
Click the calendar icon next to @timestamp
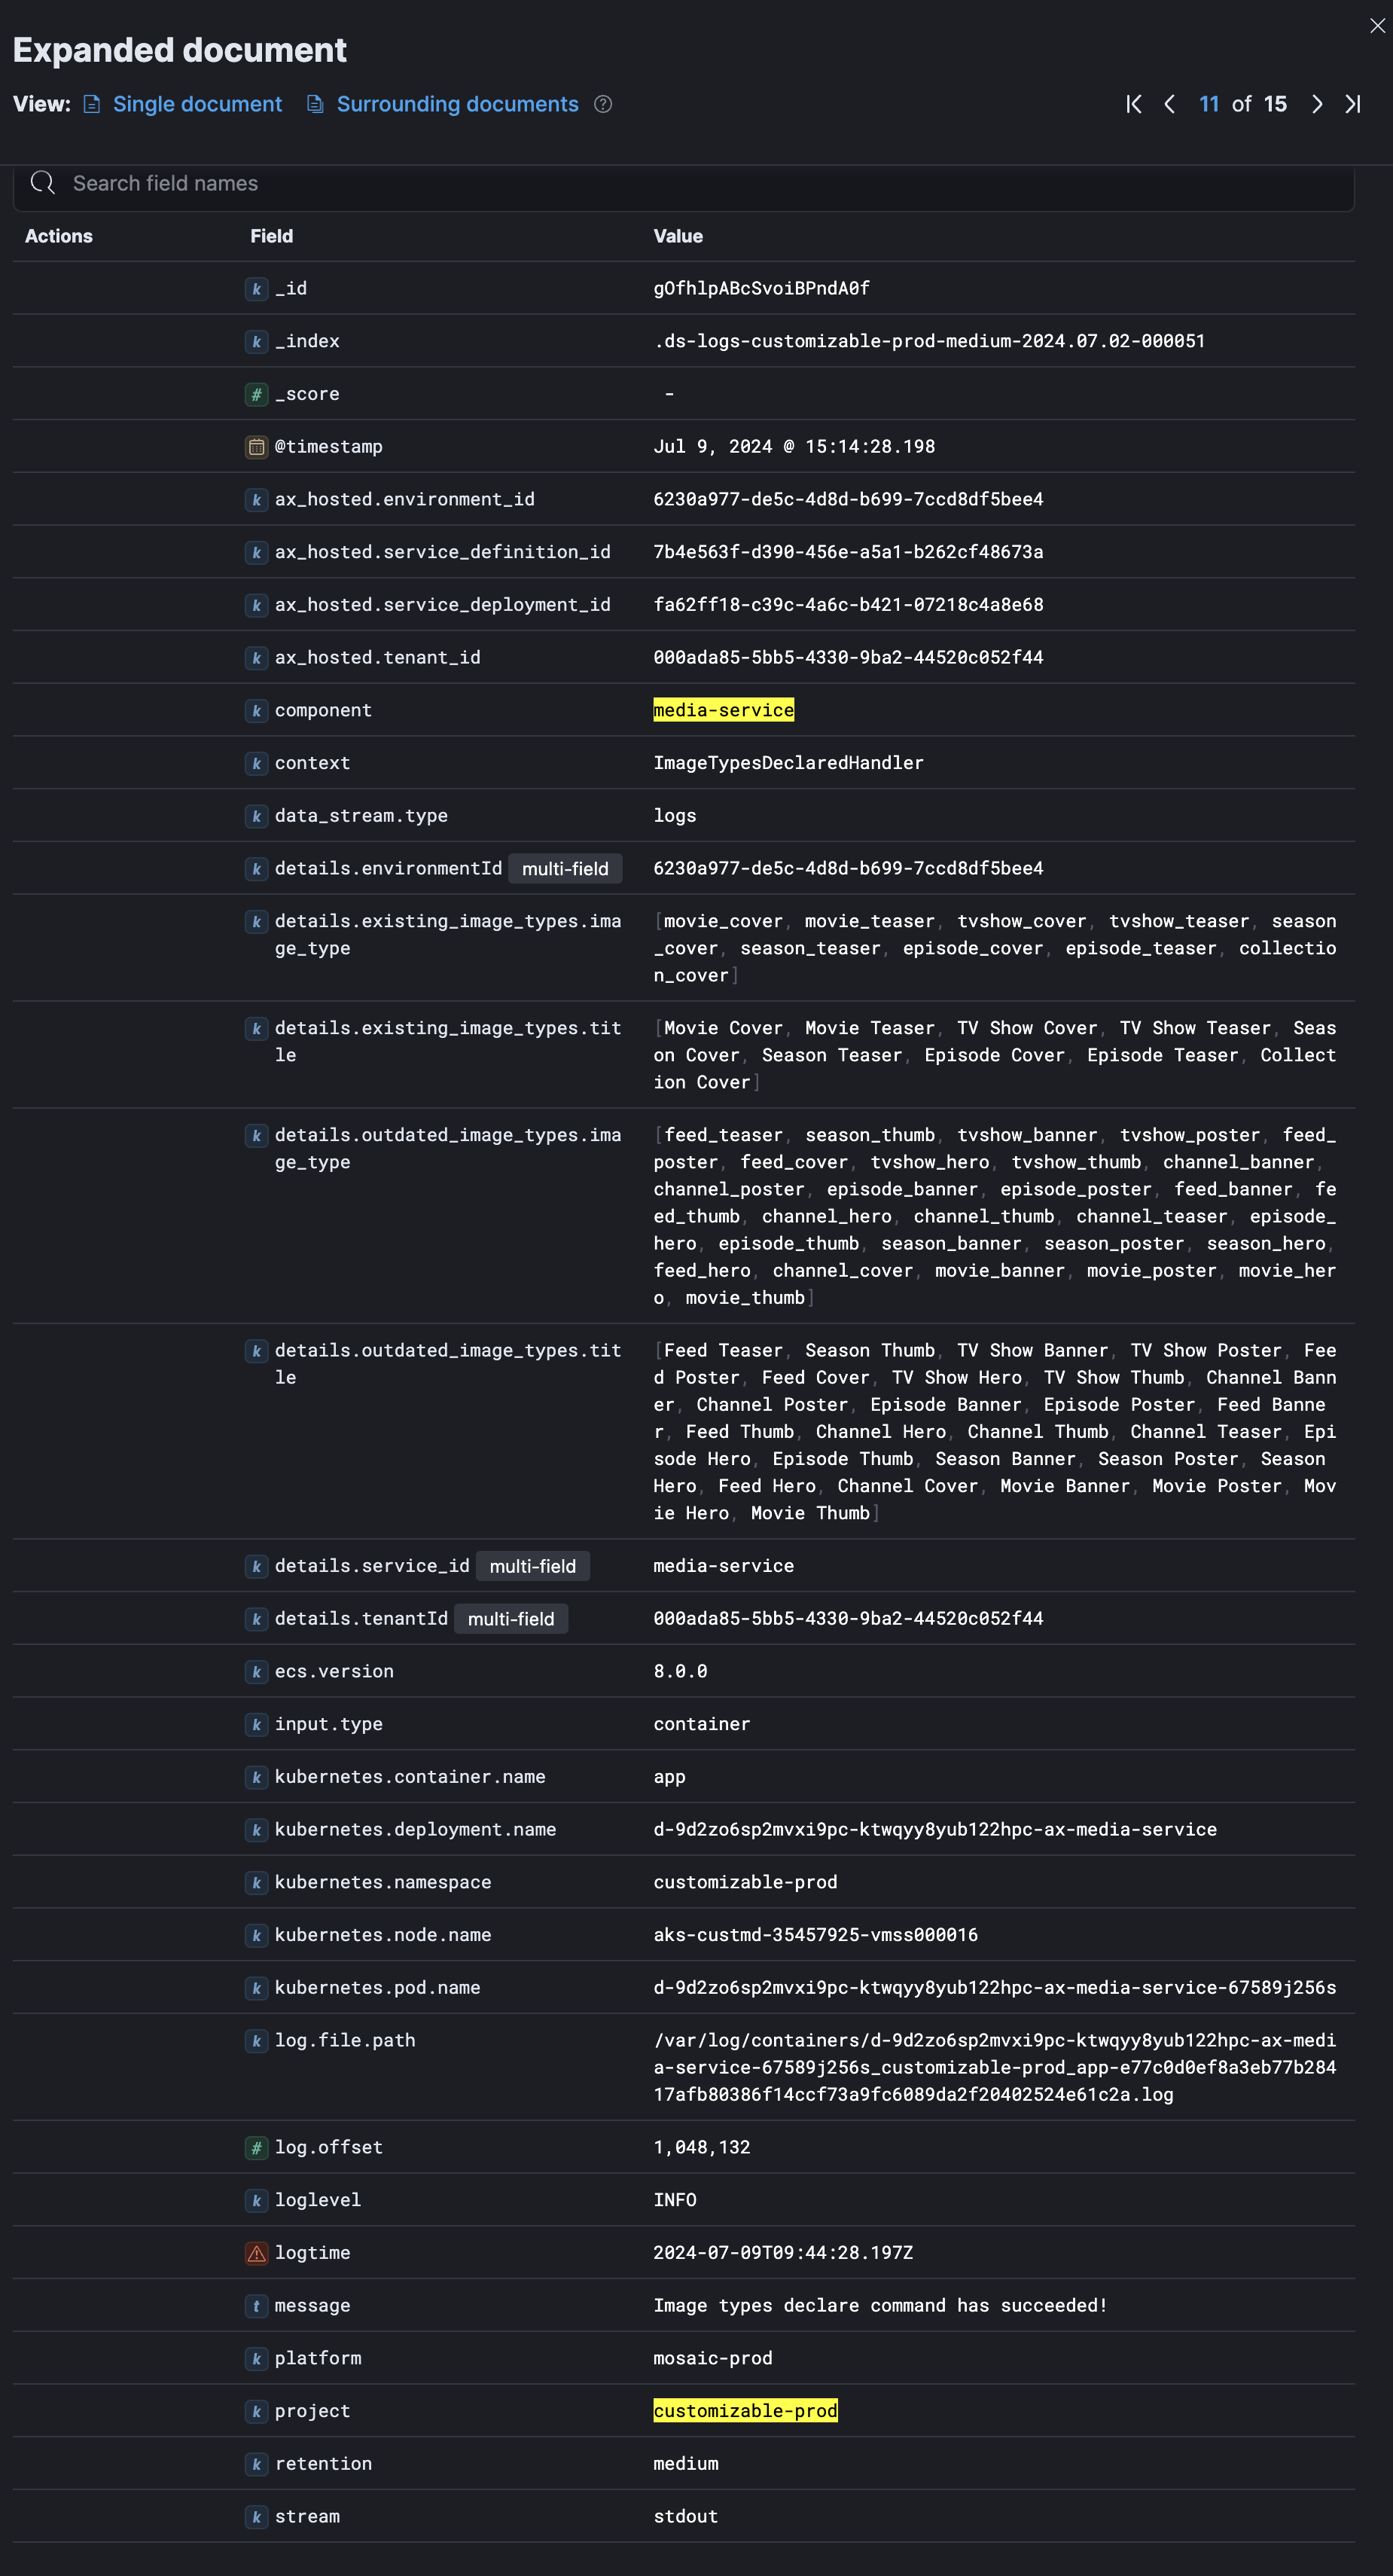[256, 447]
